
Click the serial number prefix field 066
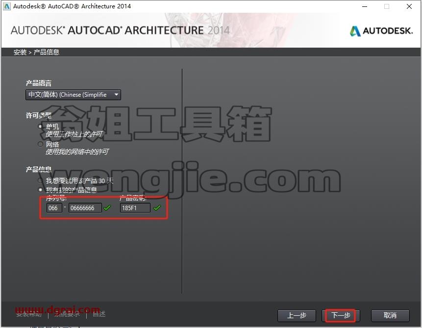click(54, 208)
